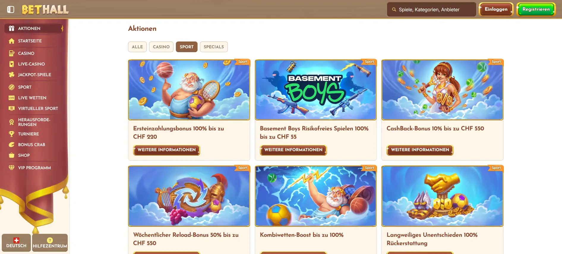Open Bonus Crab icon

(12, 145)
